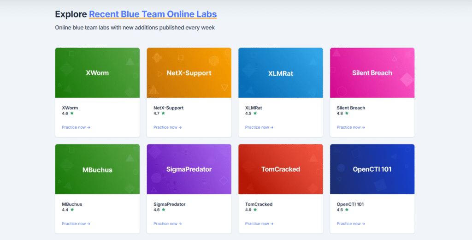Click the OpenCTI 101 title text below banner
This screenshot has width=472, height=240.
(x=350, y=204)
